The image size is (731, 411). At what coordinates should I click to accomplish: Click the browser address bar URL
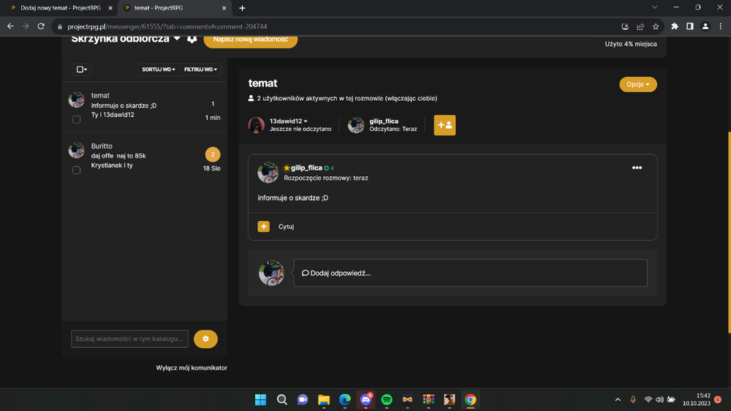point(167,26)
